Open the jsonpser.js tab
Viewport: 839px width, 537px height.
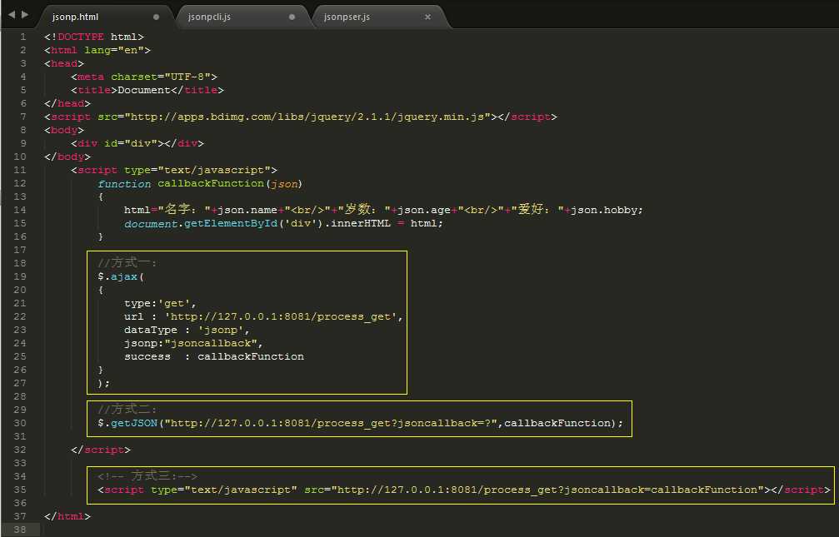point(347,17)
